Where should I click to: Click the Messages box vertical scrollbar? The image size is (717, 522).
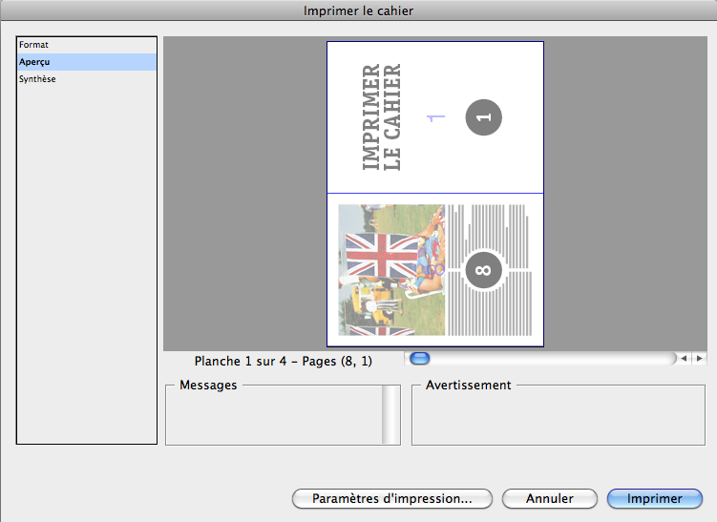(390, 416)
